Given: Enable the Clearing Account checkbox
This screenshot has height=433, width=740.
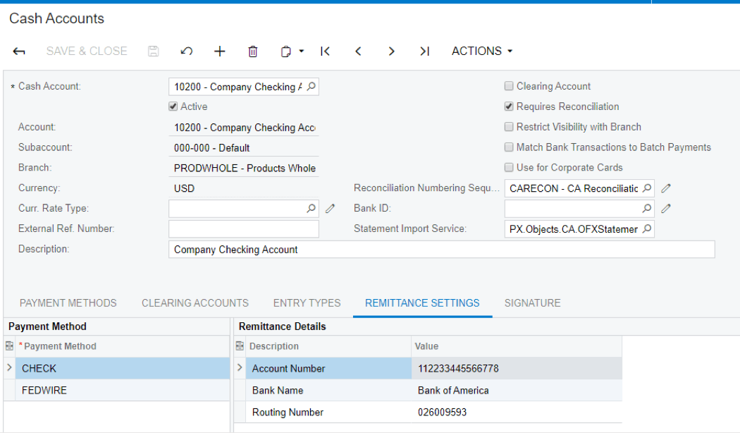Looking at the screenshot, I should point(509,86).
